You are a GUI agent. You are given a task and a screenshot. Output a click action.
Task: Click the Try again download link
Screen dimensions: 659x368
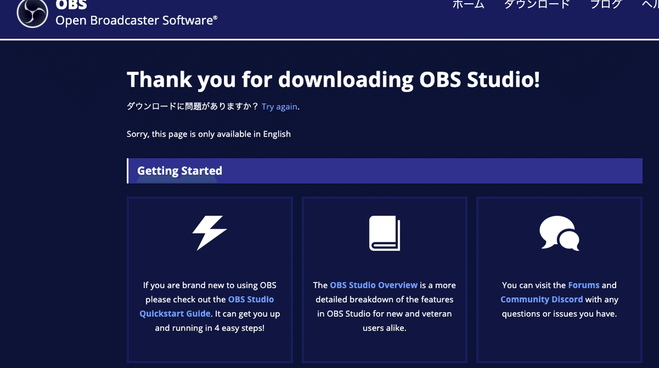(280, 107)
